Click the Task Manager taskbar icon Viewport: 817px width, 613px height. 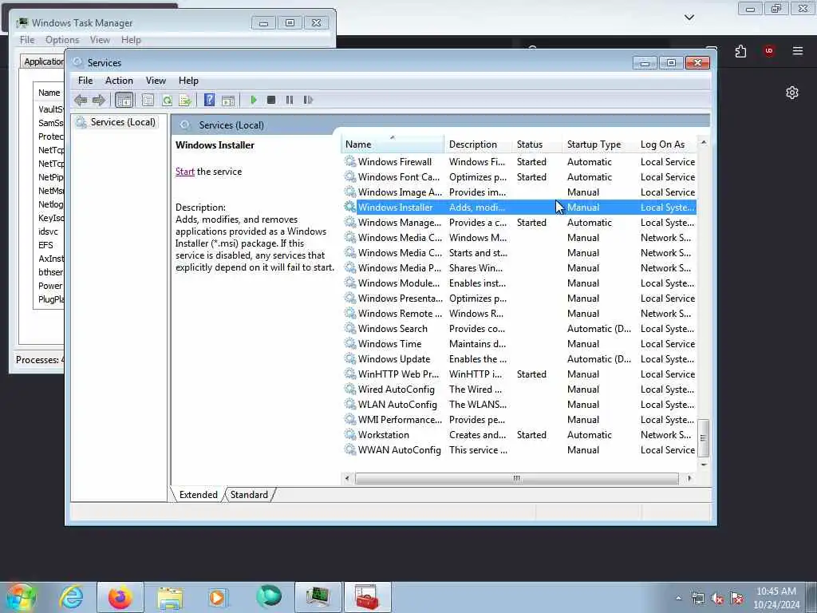pyautogui.click(x=318, y=597)
